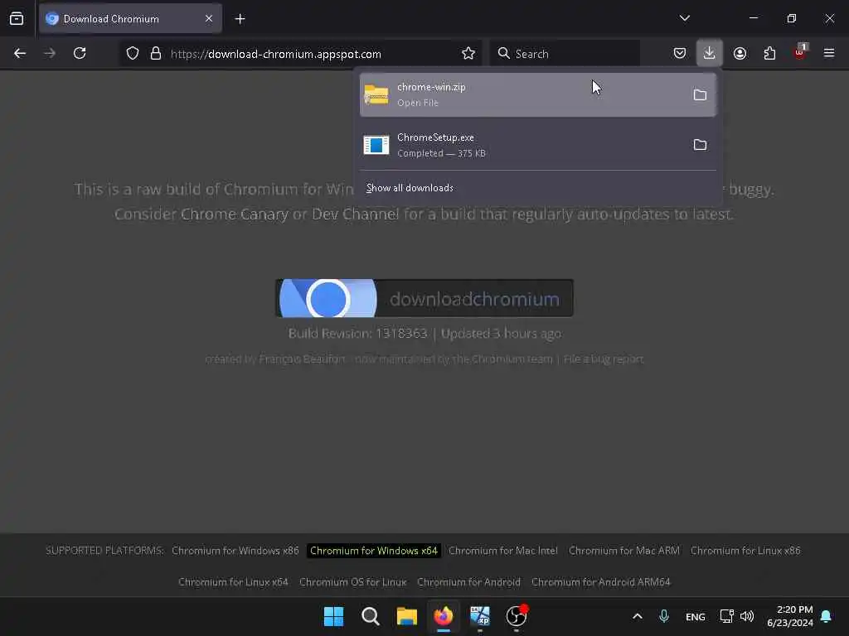Open the XP-labeled app on the taskbar
849x636 pixels.
pyautogui.click(x=480, y=616)
